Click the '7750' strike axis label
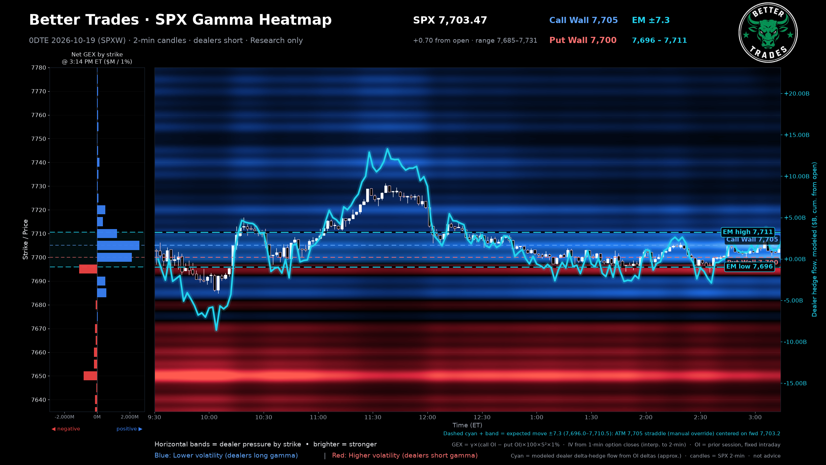Screen dimensions: 826x465 pos(39,139)
